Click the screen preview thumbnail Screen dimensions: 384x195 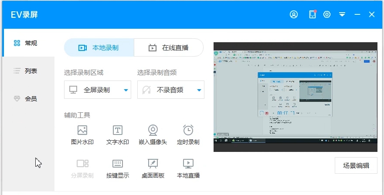tap(296, 97)
